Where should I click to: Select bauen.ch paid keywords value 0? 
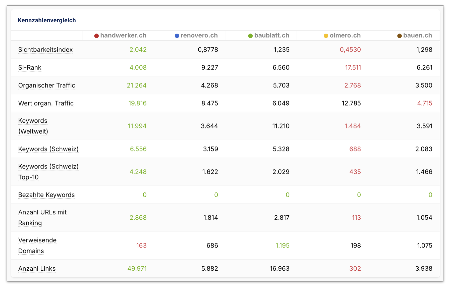(x=430, y=195)
